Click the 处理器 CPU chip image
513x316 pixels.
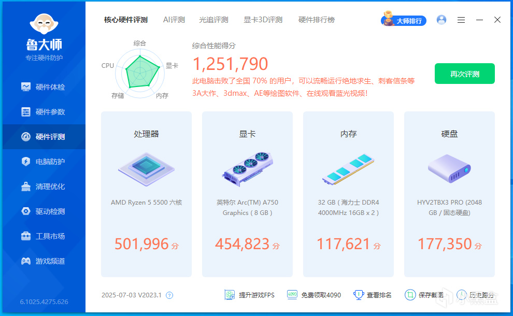pos(146,169)
